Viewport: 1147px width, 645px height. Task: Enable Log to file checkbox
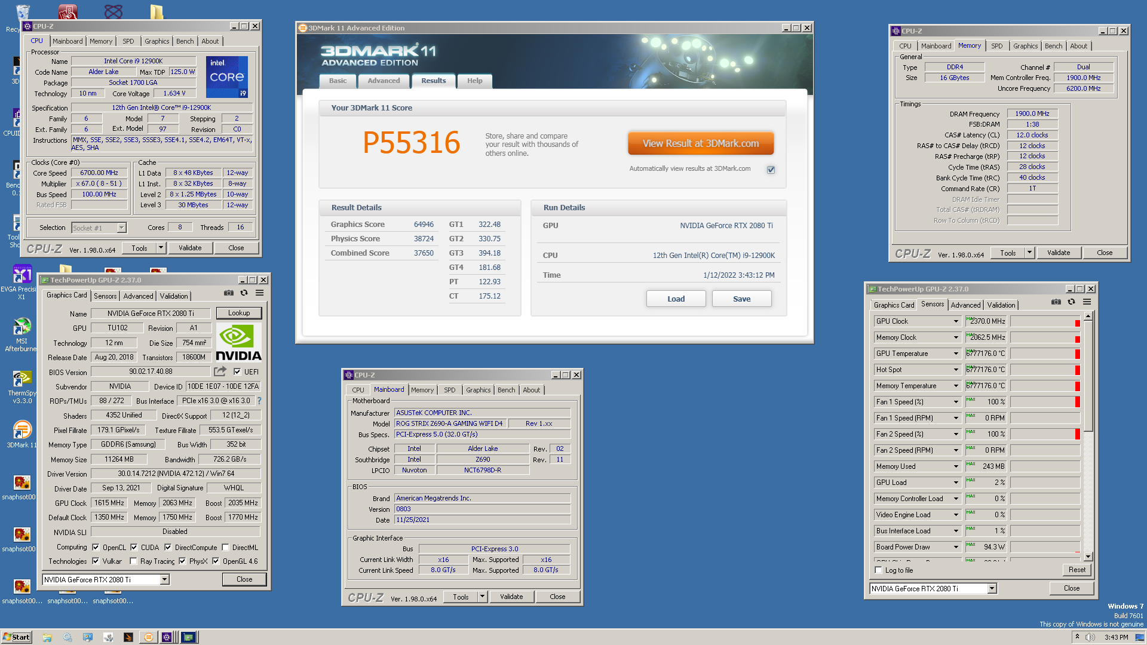[878, 570]
